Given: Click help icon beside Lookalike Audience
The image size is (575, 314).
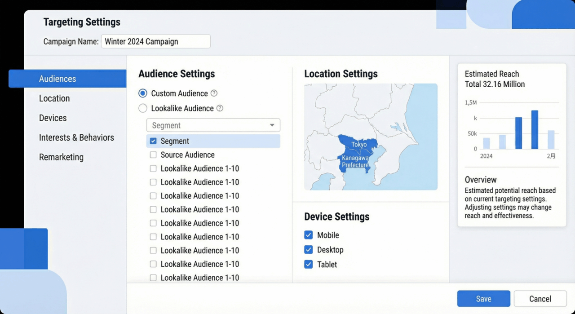Looking at the screenshot, I should pos(220,108).
